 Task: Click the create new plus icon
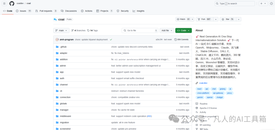pos(261,4)
